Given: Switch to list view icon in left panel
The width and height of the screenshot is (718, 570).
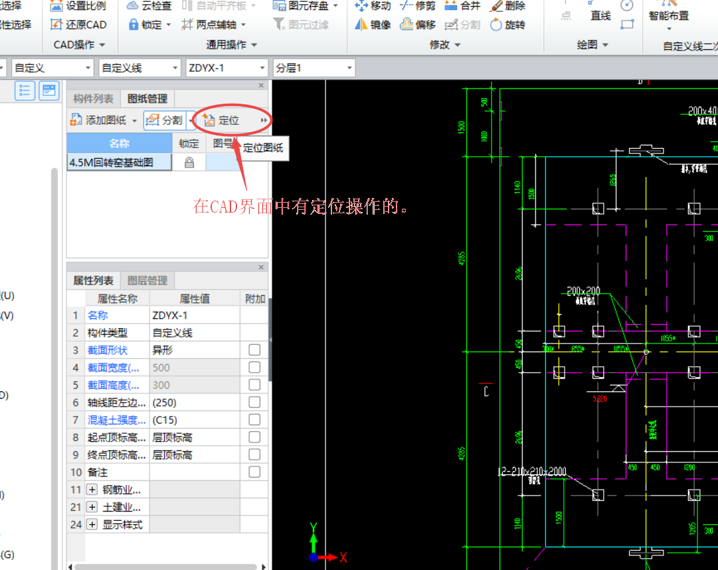Looking at the screenshot, I should coord(25,90).
